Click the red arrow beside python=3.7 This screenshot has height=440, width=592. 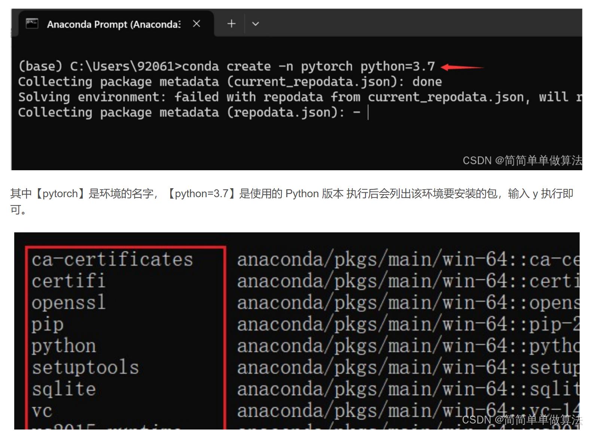(x=462, y=67)
